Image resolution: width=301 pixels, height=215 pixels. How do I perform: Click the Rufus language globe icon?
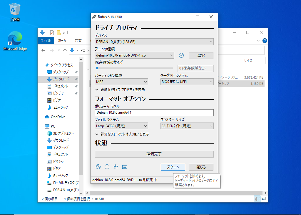[x=98, y=167]
